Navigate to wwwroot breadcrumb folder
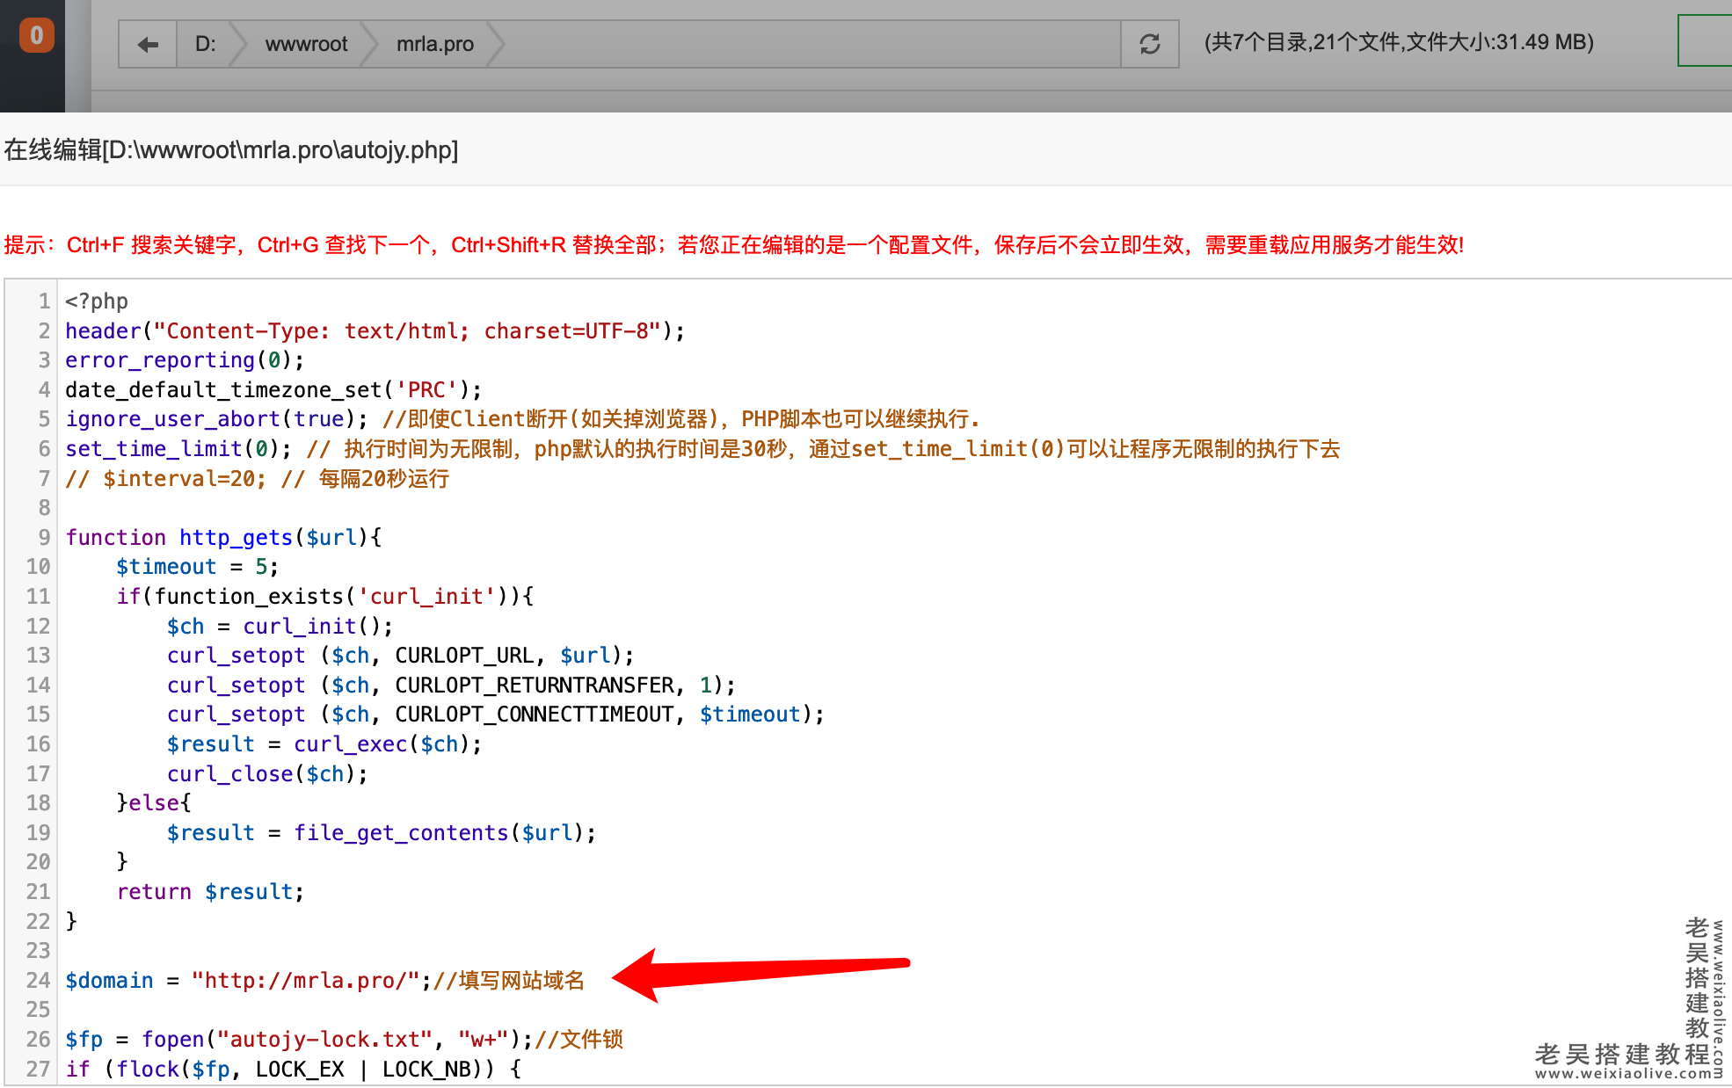The height and width of the screenshot is (1088, 1732). tap(306, 44)
